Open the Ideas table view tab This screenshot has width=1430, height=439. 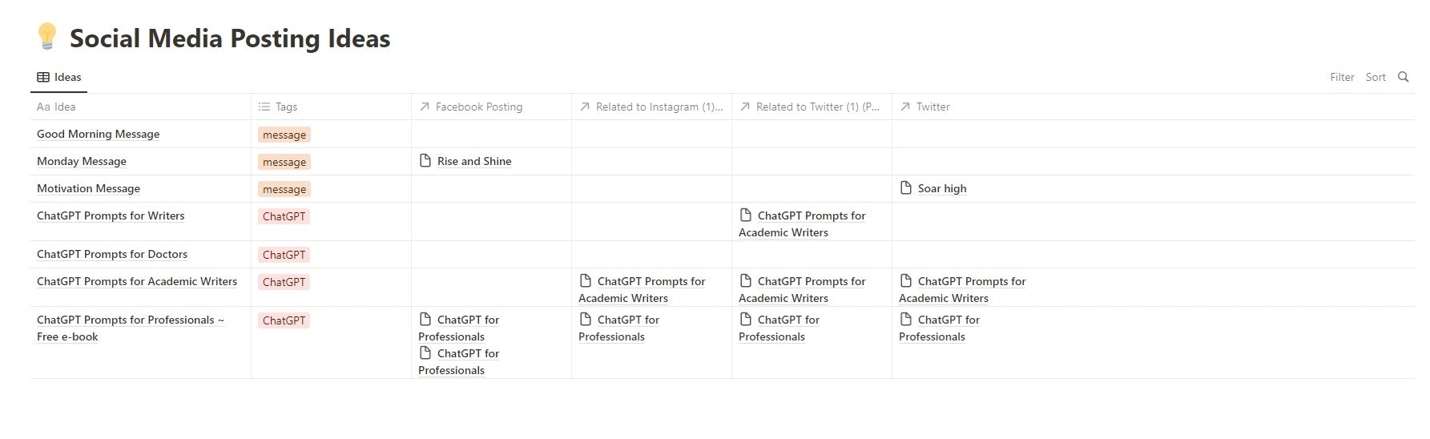(x=59, y=77)
